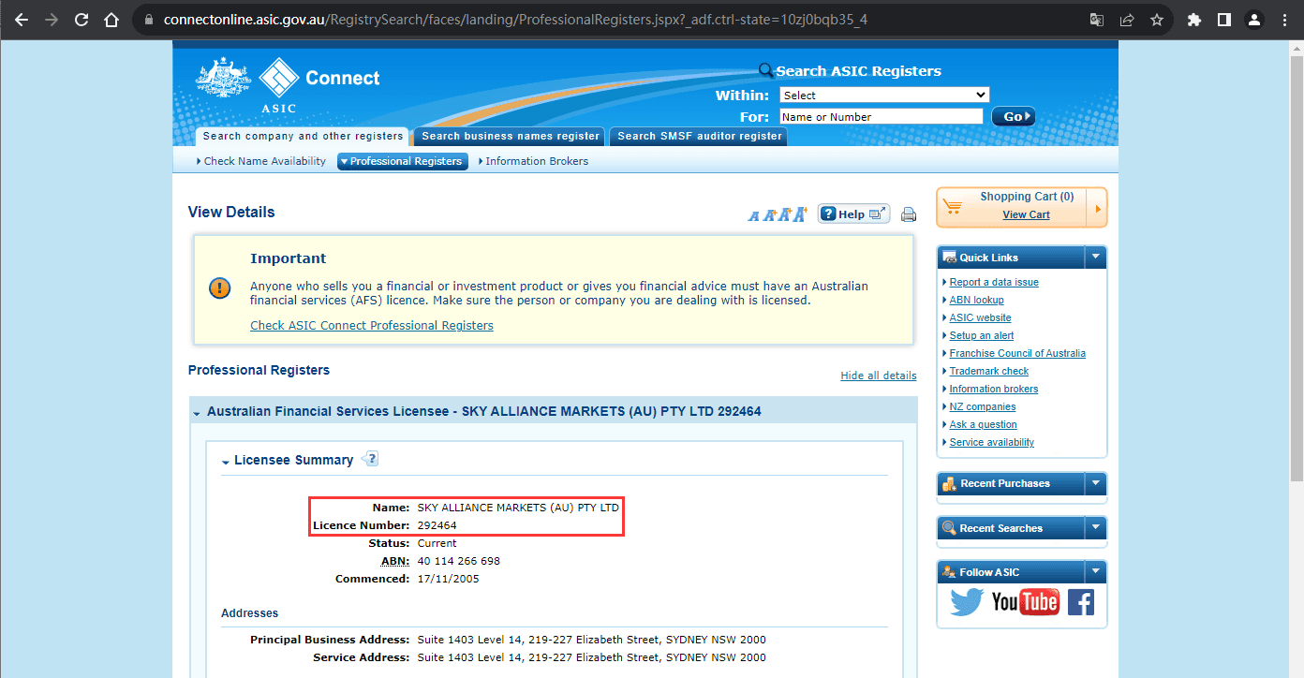This screenshot has height=678, width=1304.
Task: Open Ask a question quick link
Action: pos(983,424)
